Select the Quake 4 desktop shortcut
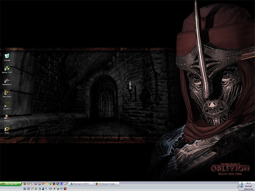This screenshot has height=191, width=255. click(x=7, y=106)
